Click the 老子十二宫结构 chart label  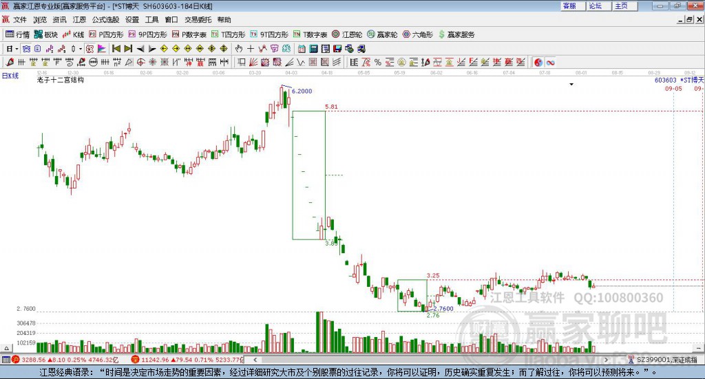61,80
